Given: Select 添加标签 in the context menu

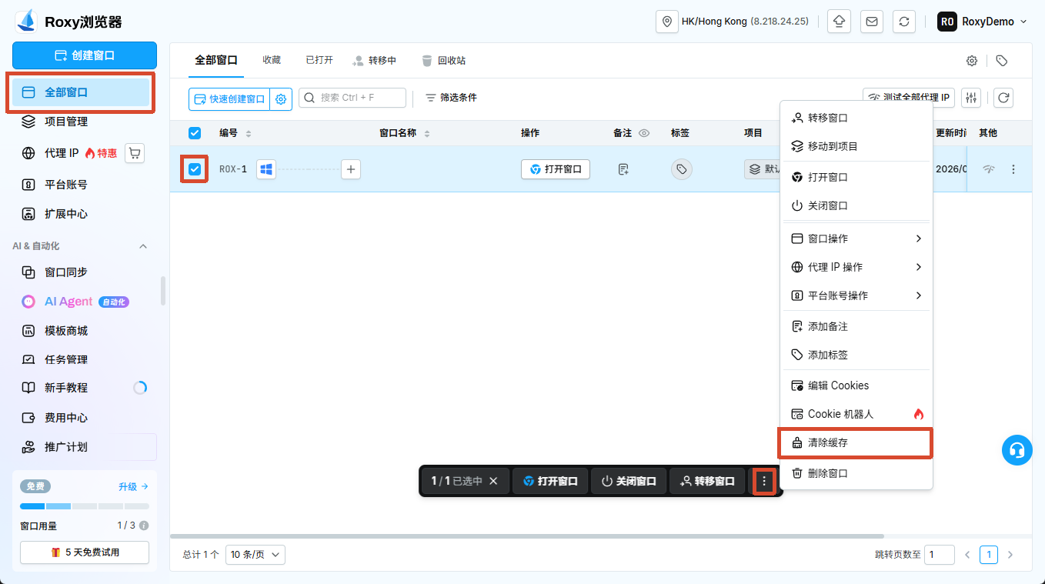Looking at the screenshot, I should [x=856, y=355].
